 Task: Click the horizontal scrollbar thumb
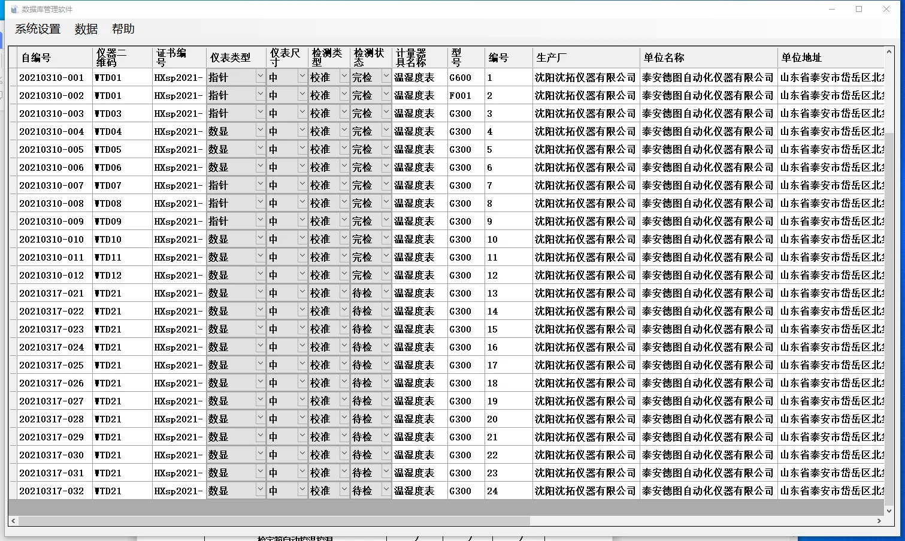coord(274,521)
